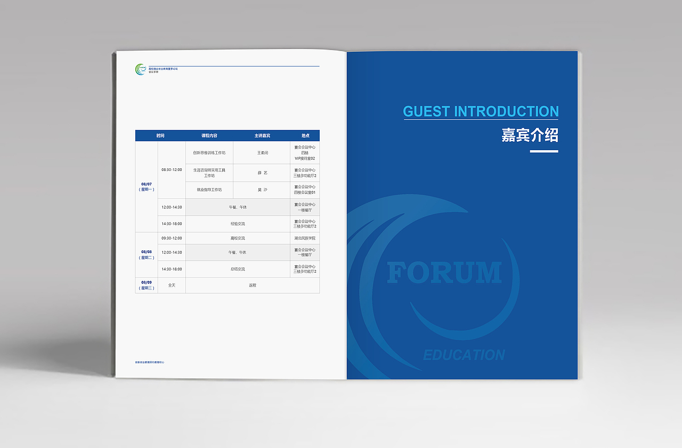Click the 总结交流 cell
The height and width of the screenshot is (448, 682).
tap(238, 269)
